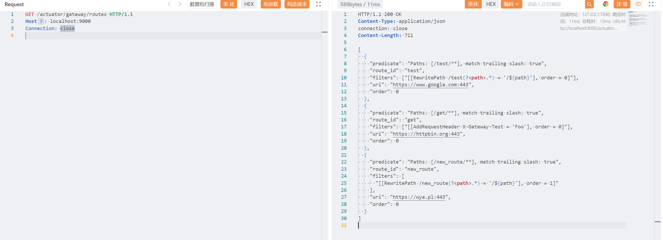Open response in Chrome browser icon
The image size is (663, 240).
click(x=606, y=4)
